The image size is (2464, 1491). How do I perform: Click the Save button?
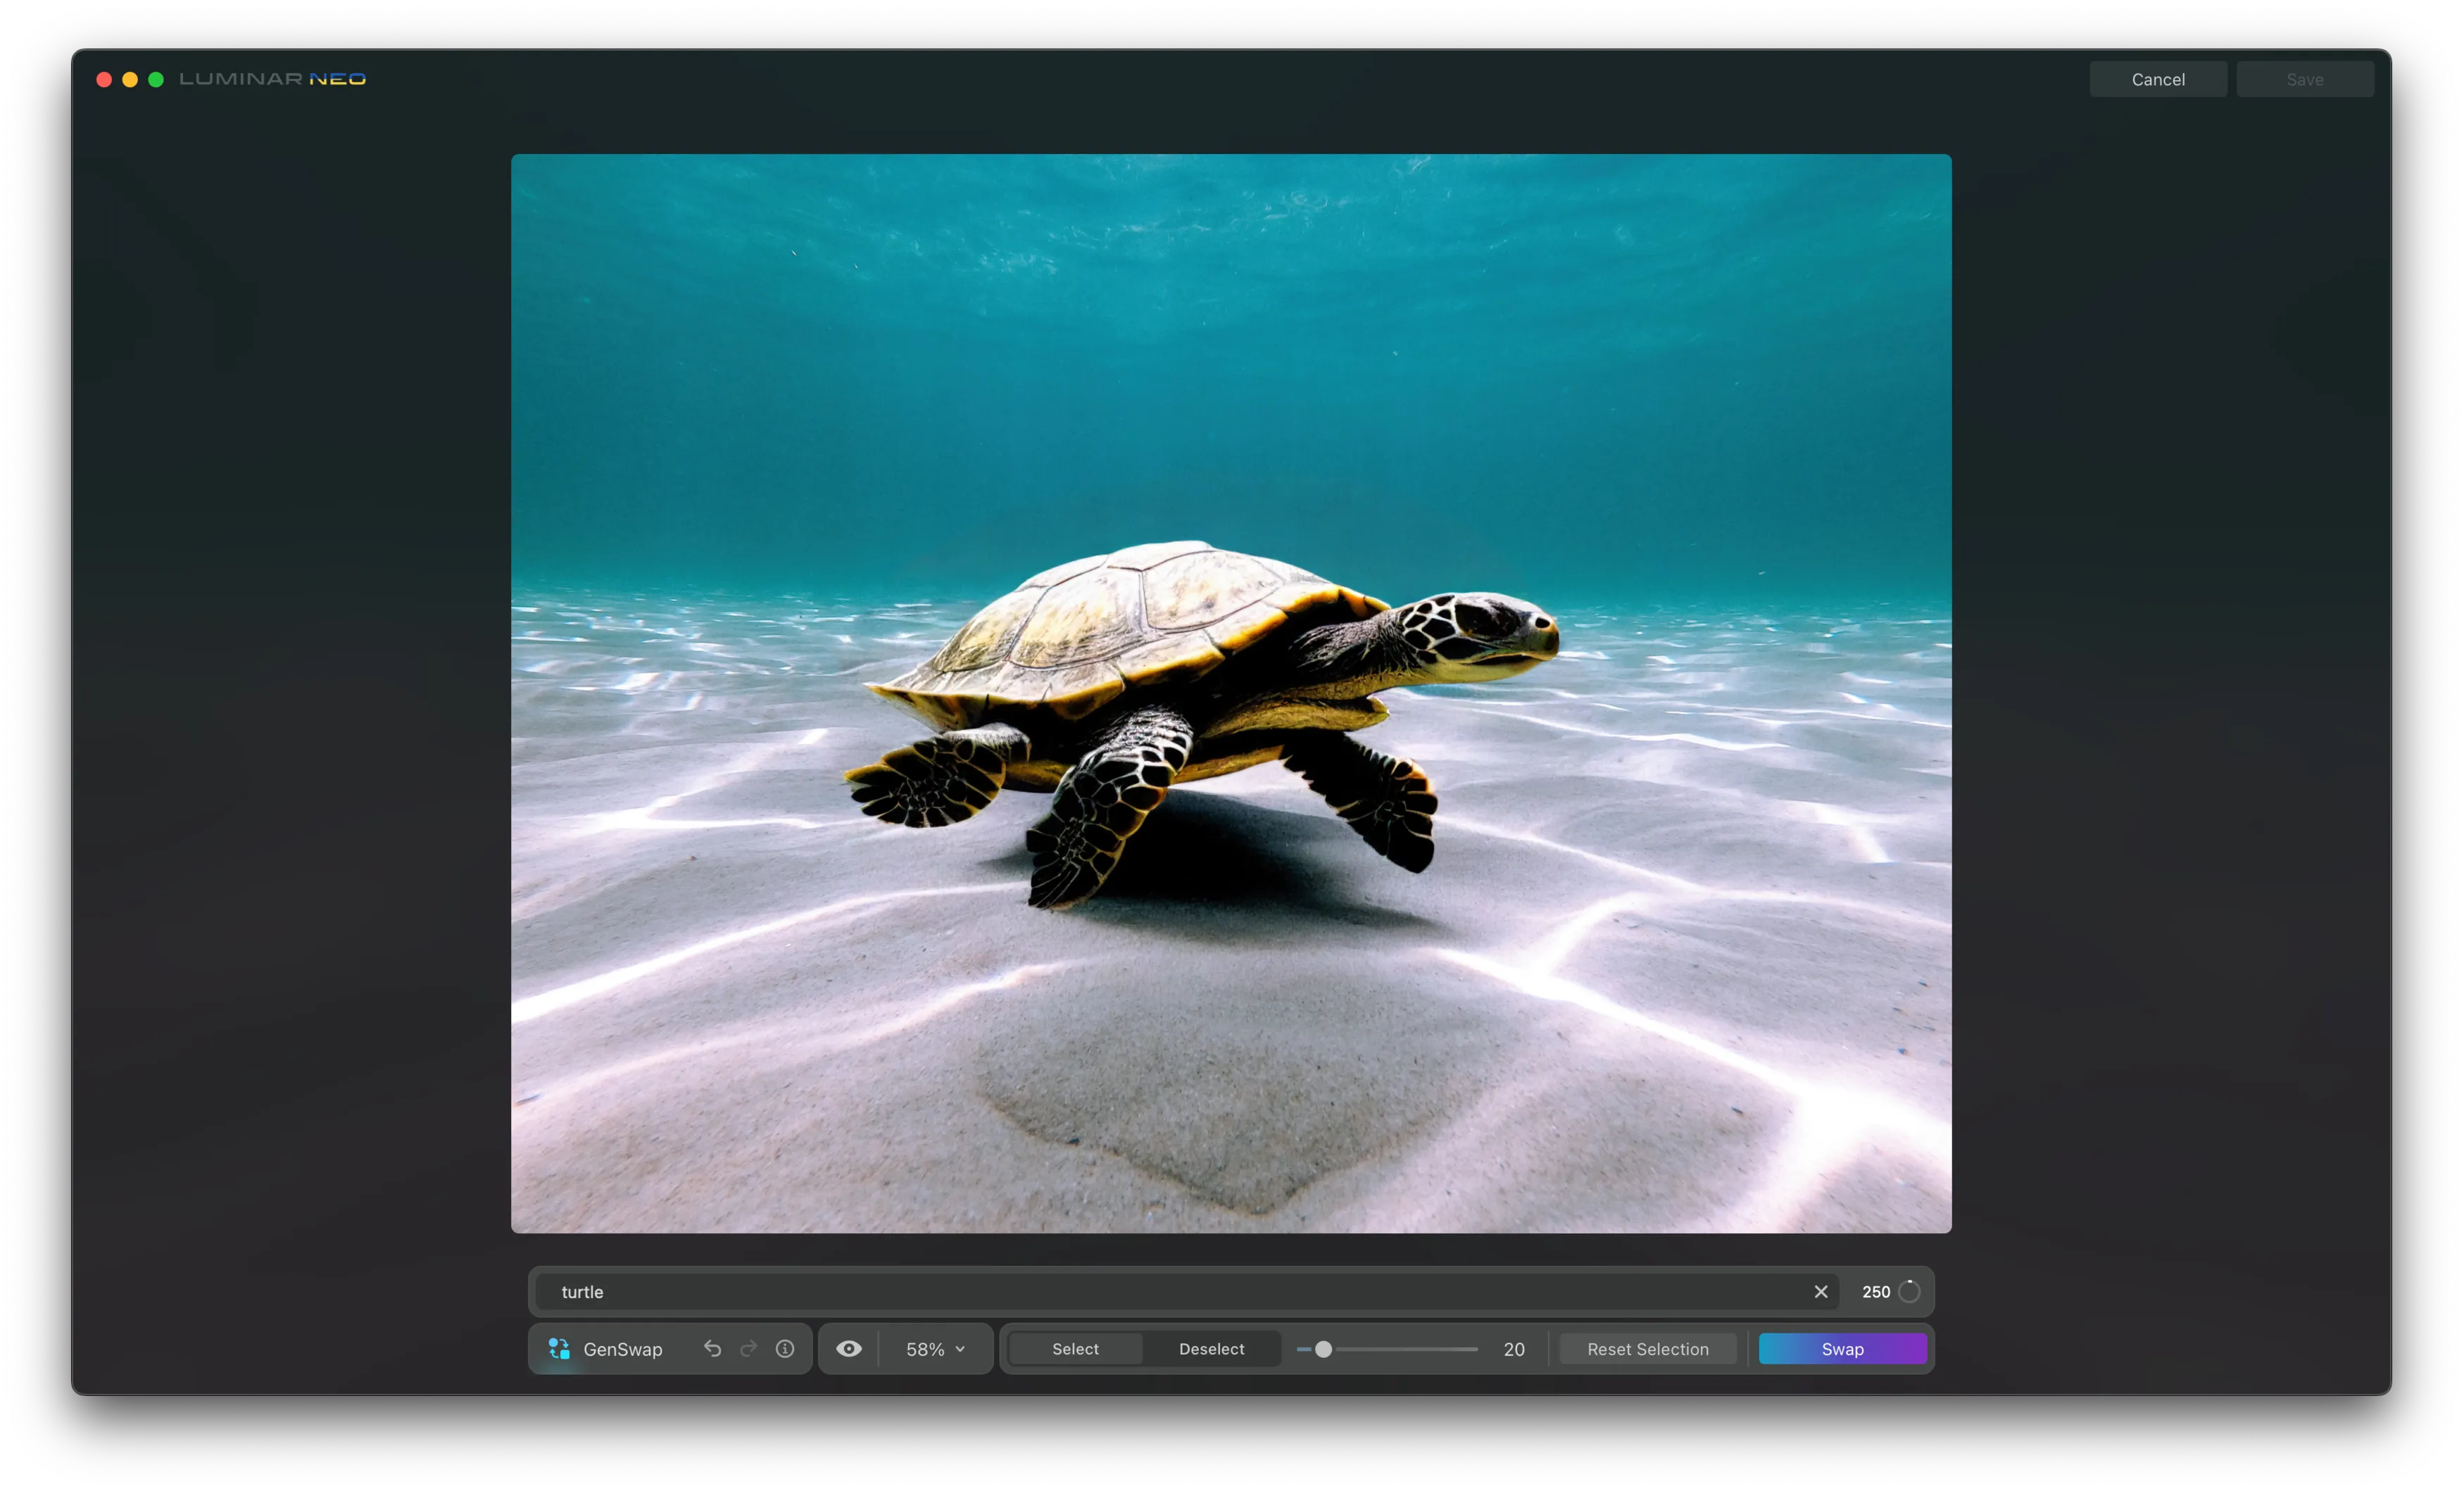(2304, 79)
